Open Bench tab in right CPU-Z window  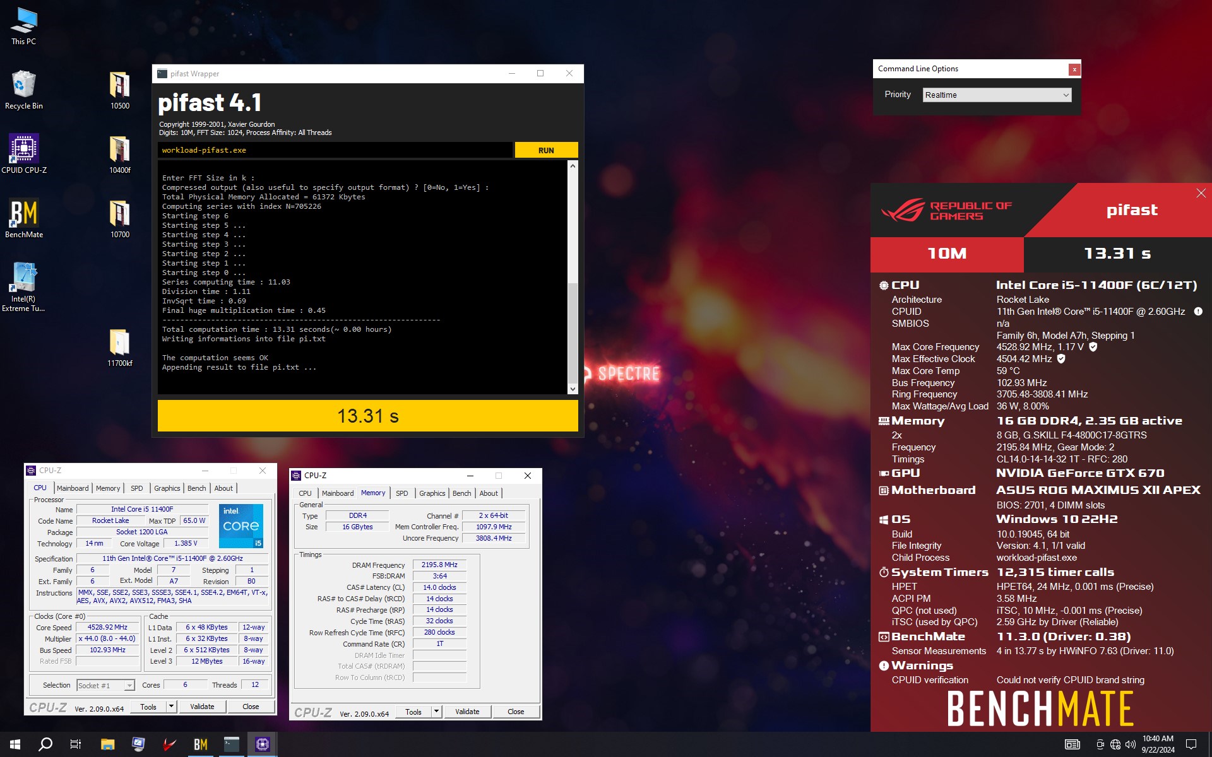pyautogui.click(x=462, y=493)
